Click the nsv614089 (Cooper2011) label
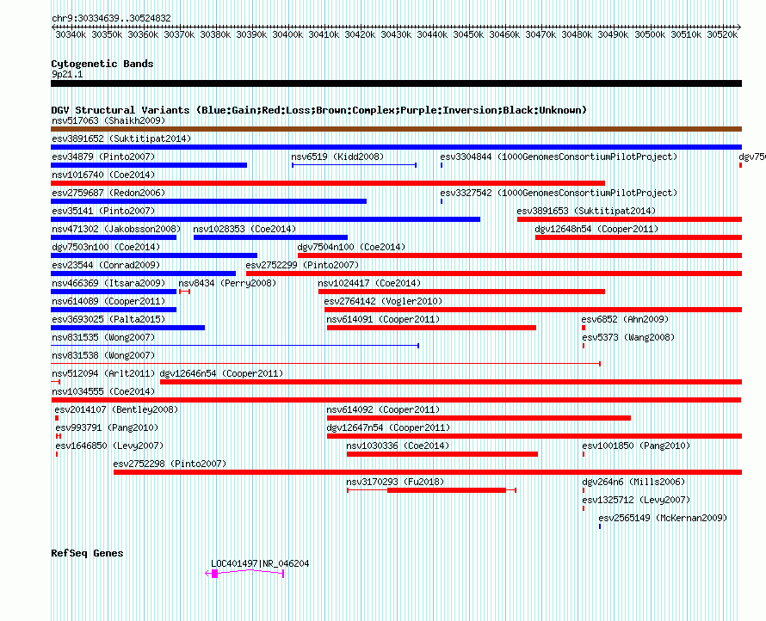 point(108,301)
